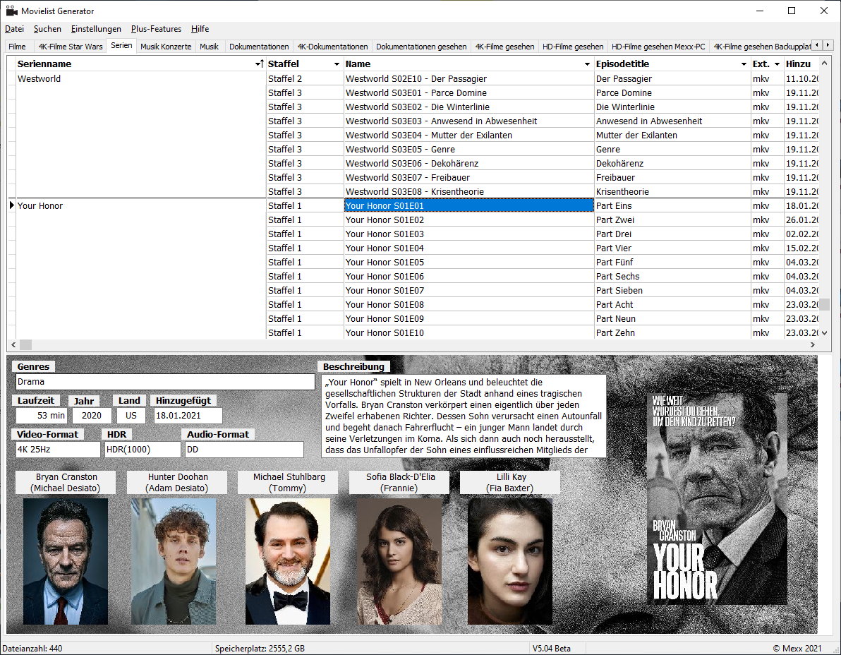Open the Plus-Features menu
This screenshot has height=655, width=841.
(156, 29)
